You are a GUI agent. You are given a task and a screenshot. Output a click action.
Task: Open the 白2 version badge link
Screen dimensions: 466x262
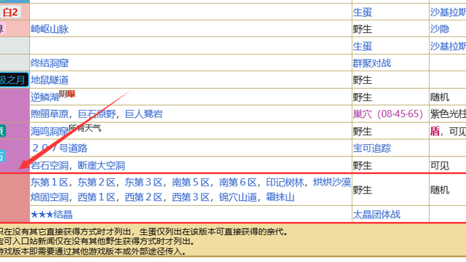coord(10,12)
